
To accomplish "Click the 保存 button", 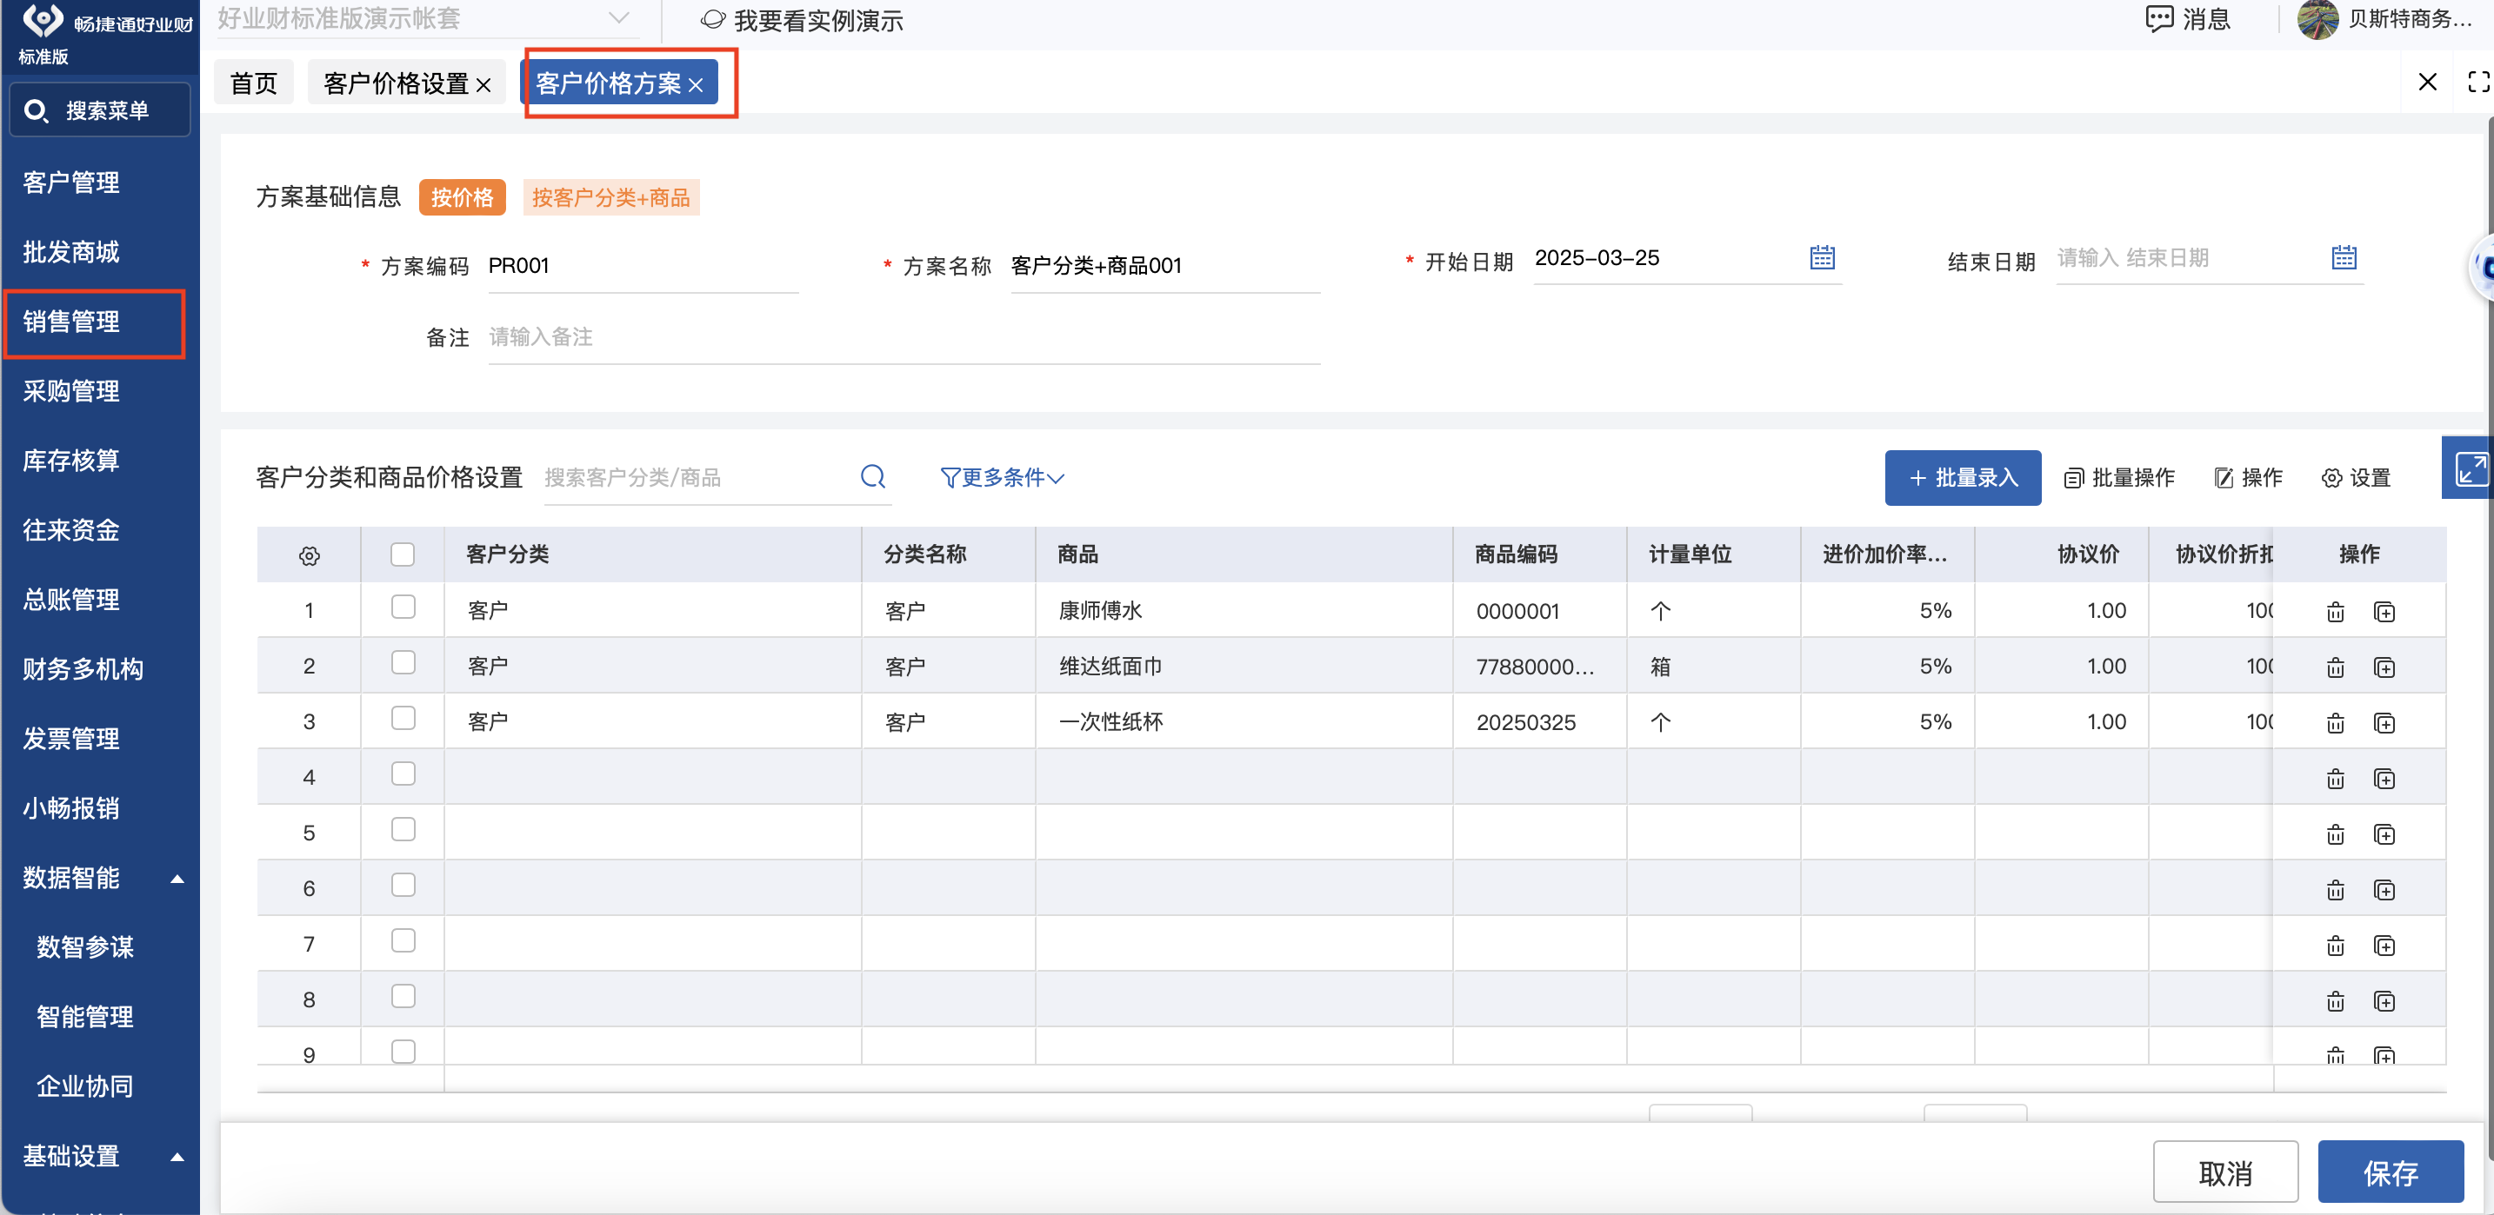I will pyautogui.click(x=2391, y=1172).
